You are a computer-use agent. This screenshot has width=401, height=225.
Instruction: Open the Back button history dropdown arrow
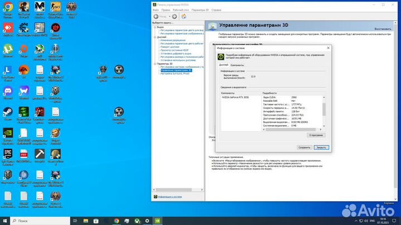(169, 16)
